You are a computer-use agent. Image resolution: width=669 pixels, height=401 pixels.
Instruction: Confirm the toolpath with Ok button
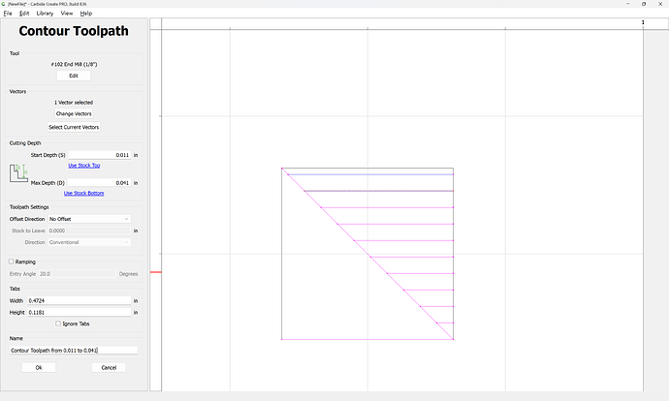pyautogui.click(x=39, y=367)
